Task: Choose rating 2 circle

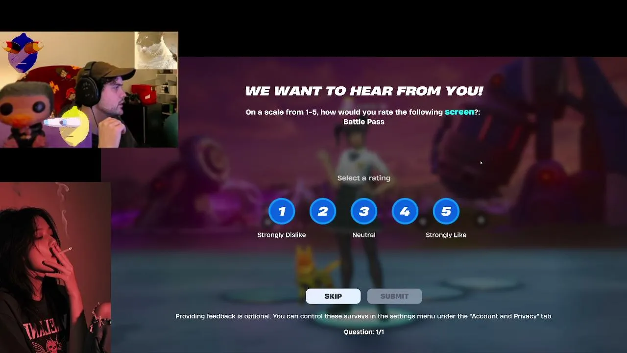Action: point(323,211)
